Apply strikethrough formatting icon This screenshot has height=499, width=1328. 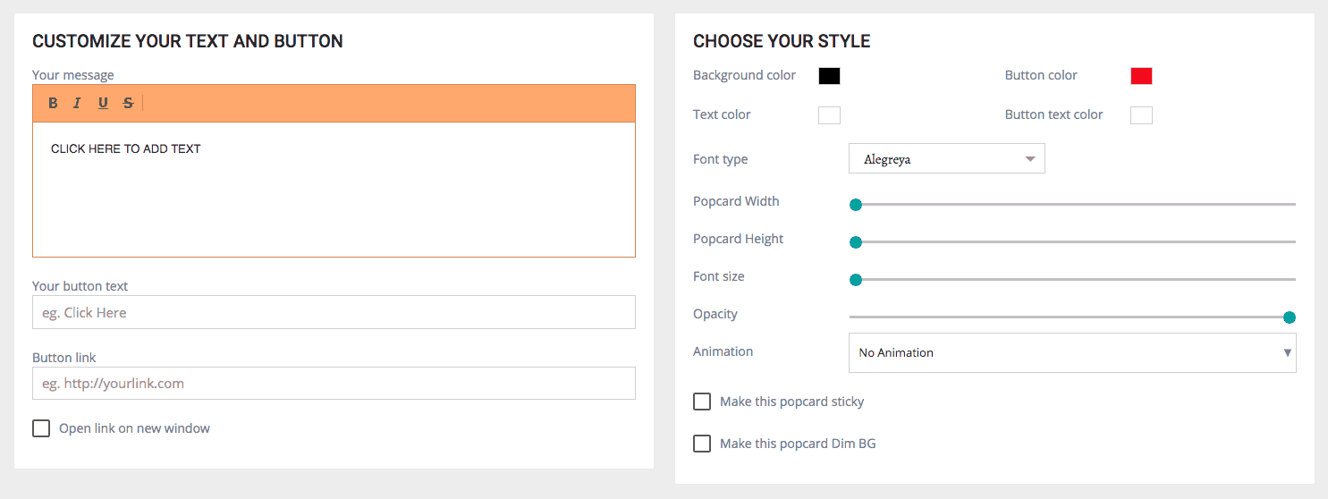click(128, 104)
